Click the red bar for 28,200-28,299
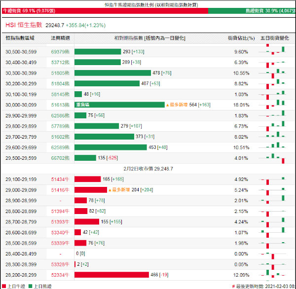The image size is (296, 289). coord(111,275)
